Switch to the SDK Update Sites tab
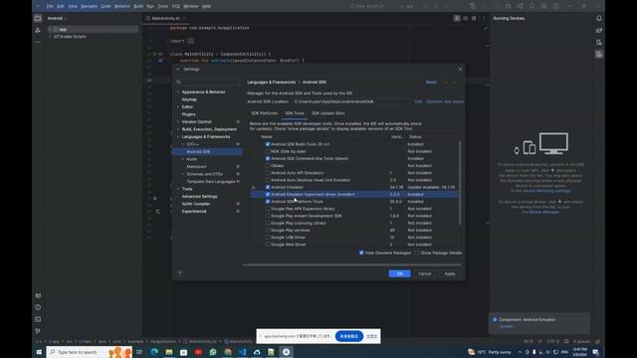This screenshot has width=637, height=358. pyautogui.click(x=328, y=113)
